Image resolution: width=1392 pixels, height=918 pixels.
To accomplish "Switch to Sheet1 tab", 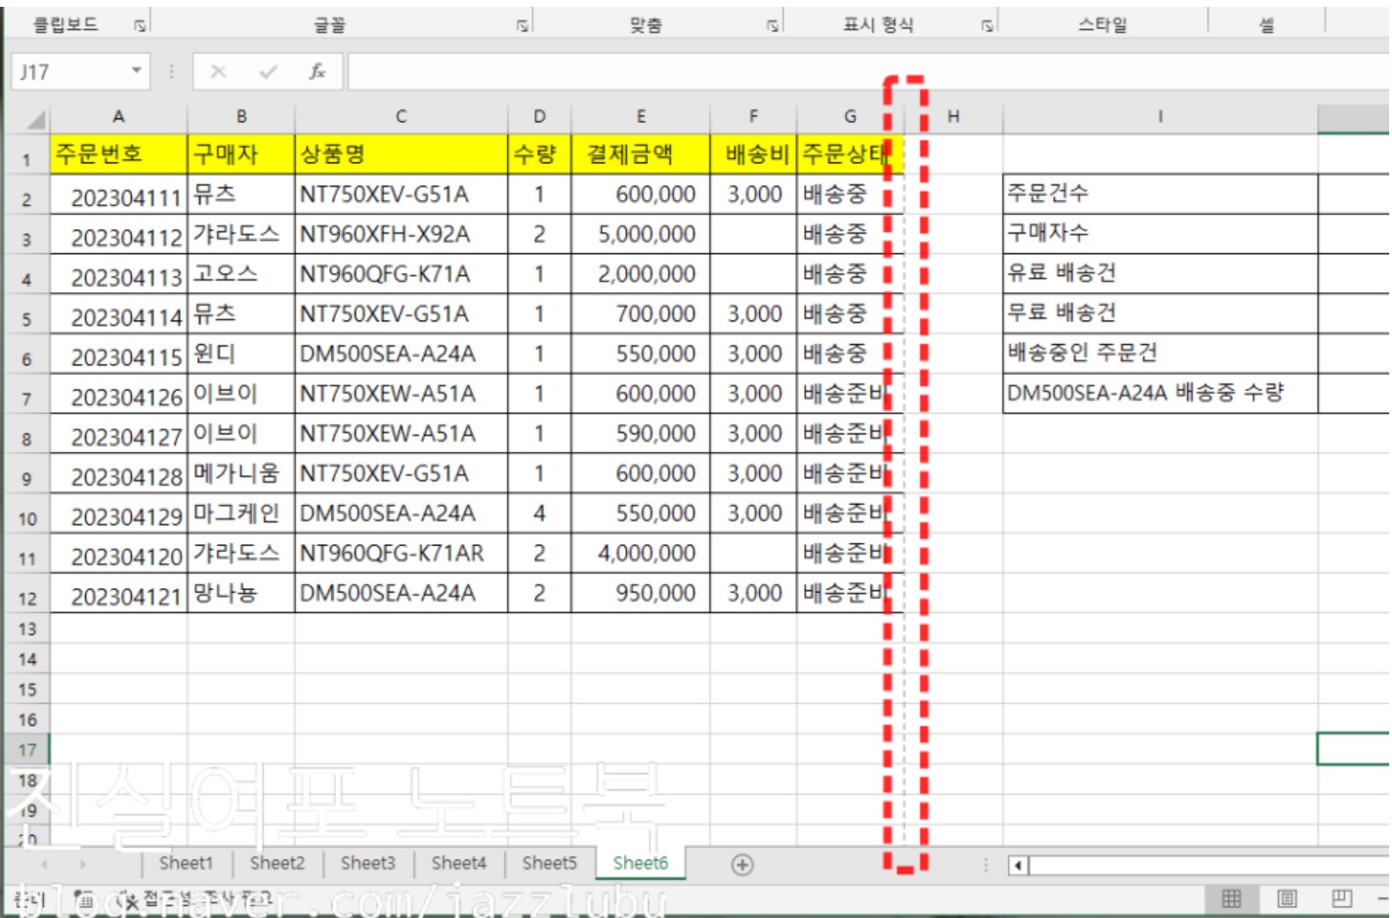I will coord(186,863).
